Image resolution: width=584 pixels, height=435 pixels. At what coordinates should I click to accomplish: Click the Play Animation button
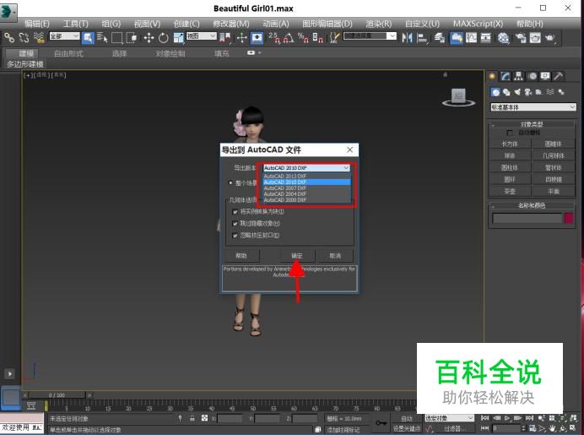click(x=507, y=418)
